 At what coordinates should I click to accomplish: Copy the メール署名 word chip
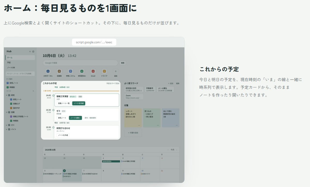point(165,89)
